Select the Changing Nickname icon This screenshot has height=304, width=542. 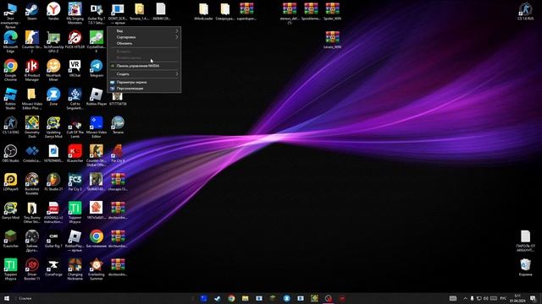point(75,269)
